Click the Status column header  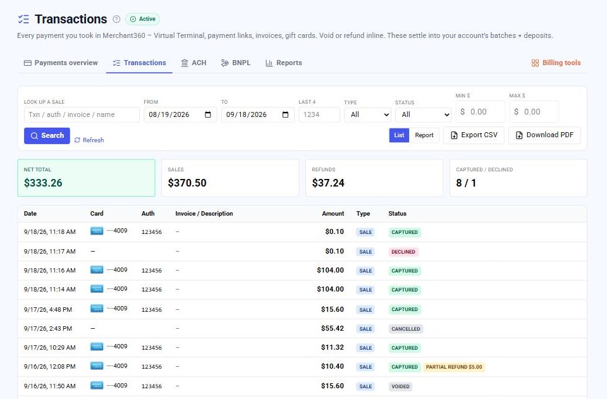pyautogui.click(x=397, y=214)
